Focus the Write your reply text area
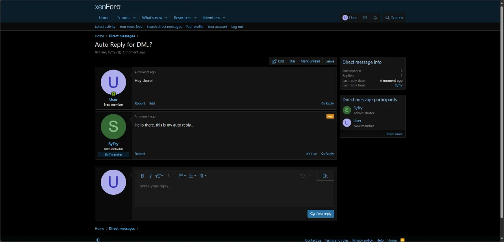The height and width of the screenshot is (242, 504). (234, 194)
